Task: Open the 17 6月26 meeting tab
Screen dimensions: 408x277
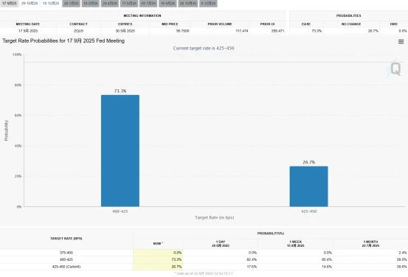Action: click(129, 4)
